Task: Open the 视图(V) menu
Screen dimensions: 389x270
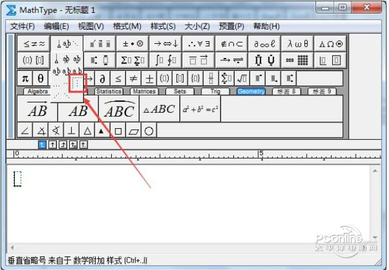Action: click(x=91, y=26)
